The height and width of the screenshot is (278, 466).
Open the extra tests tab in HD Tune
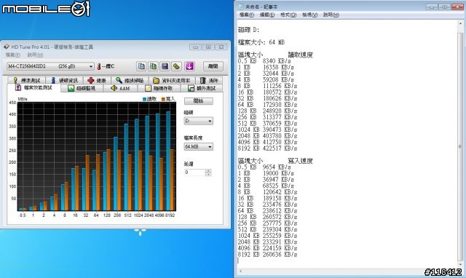[x=202, y=88]
